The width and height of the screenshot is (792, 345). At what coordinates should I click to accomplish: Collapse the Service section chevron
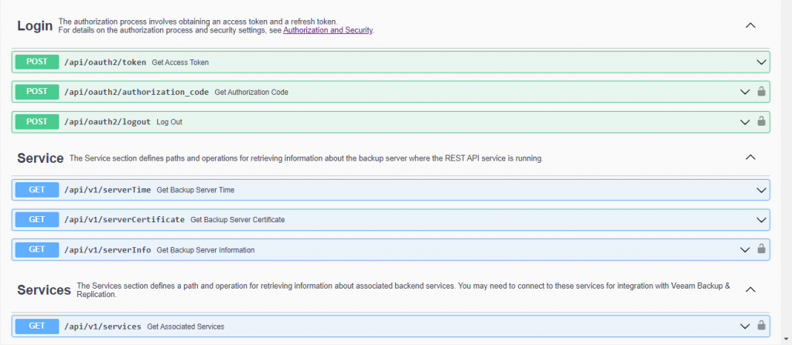750,157
